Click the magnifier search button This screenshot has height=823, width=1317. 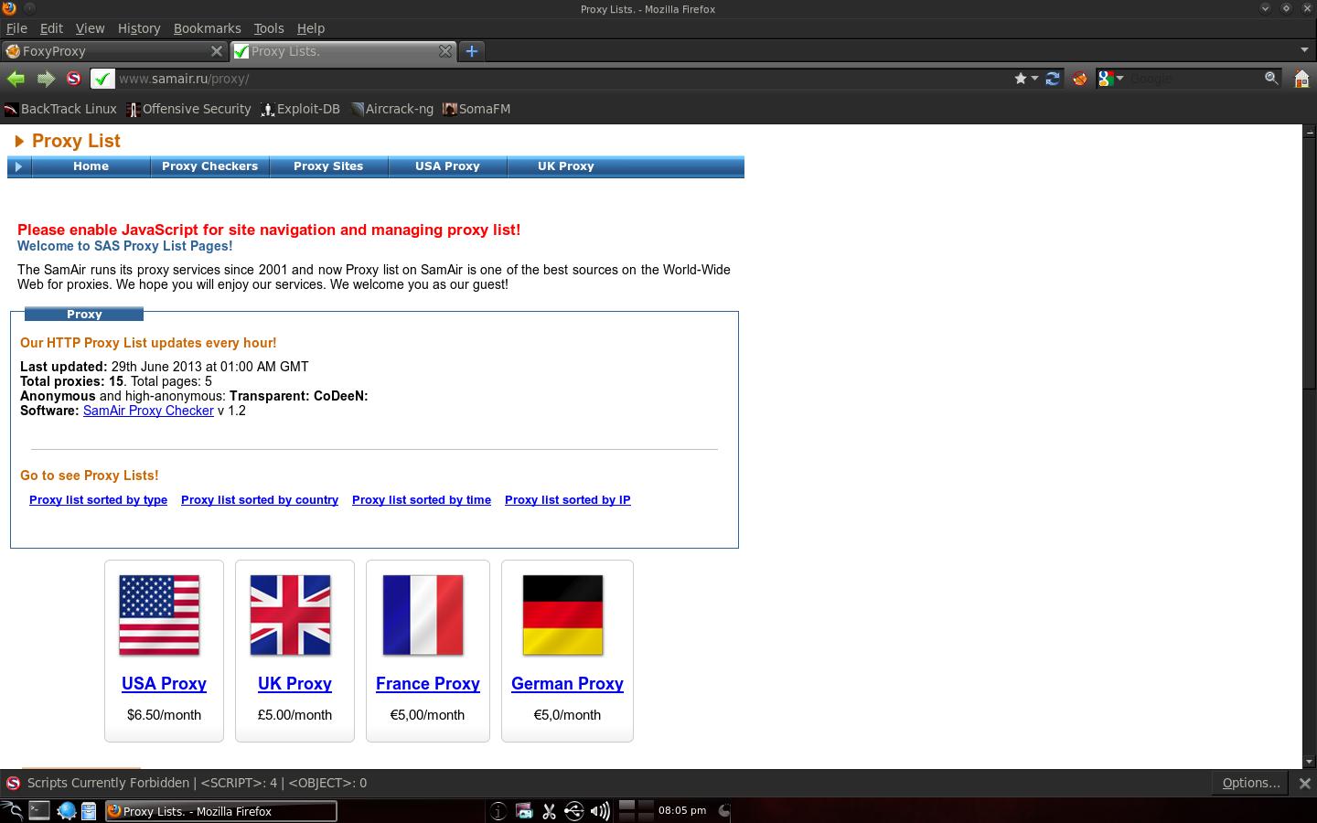click(1271, 79)
